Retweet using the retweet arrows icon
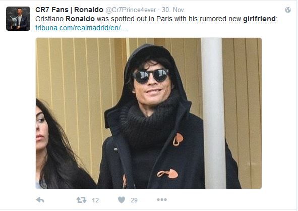The image size is (298, 211). [x=81, y=200]
